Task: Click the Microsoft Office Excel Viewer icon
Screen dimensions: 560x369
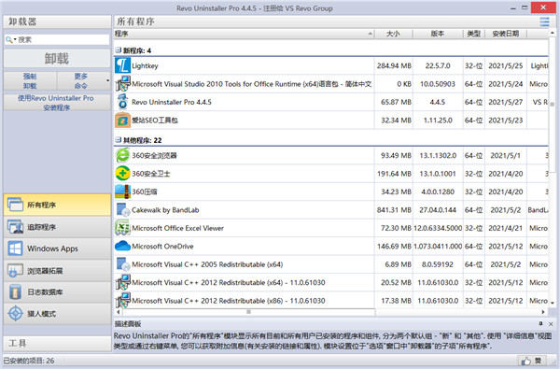Action: point(122,228)
